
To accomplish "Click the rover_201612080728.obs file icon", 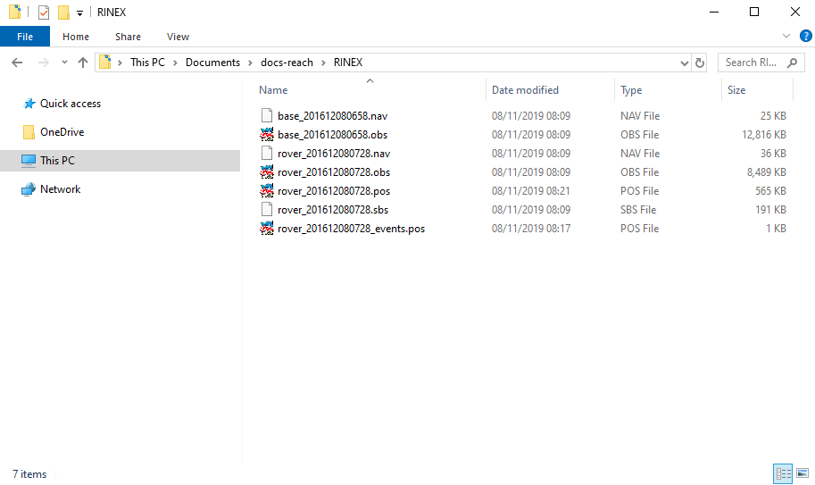I will (267, 172).
